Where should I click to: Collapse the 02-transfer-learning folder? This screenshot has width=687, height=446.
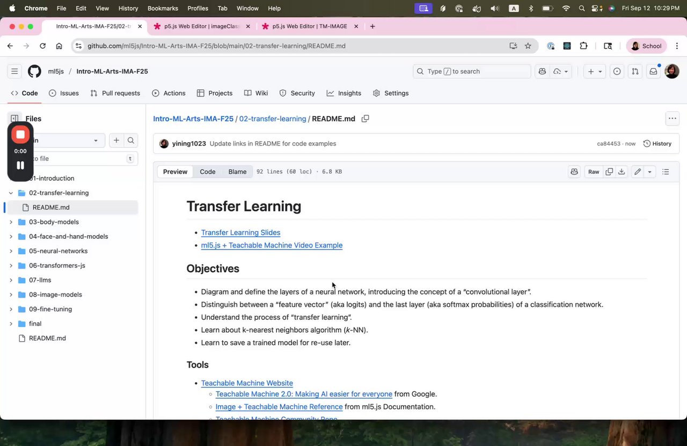point(11,193)
